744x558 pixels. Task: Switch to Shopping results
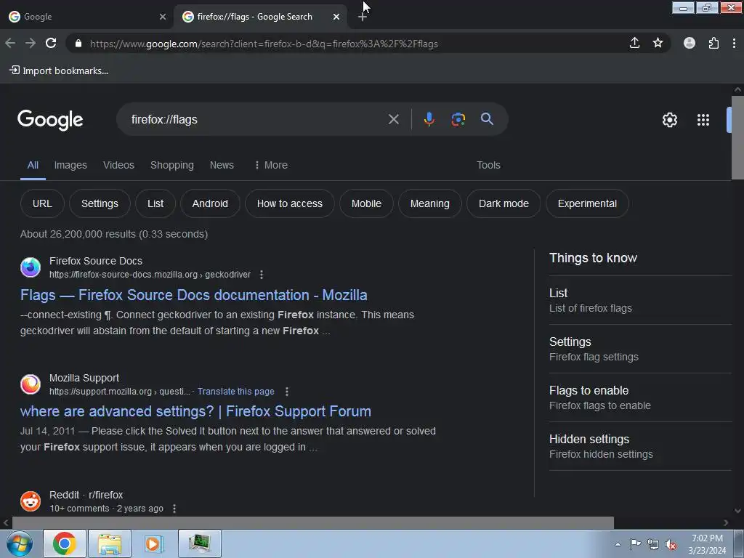pos(171,165)
